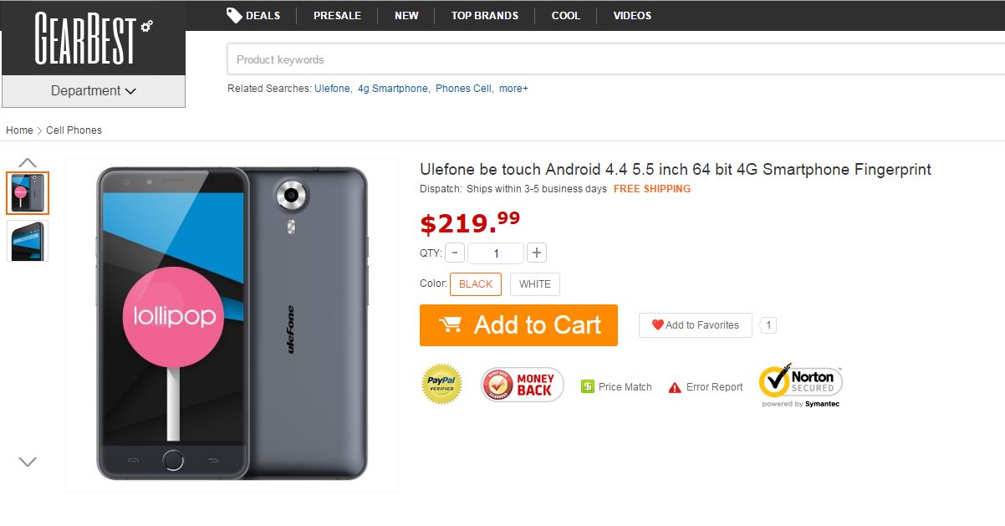
Task: Select the BLACK color option
Action: 476,283
